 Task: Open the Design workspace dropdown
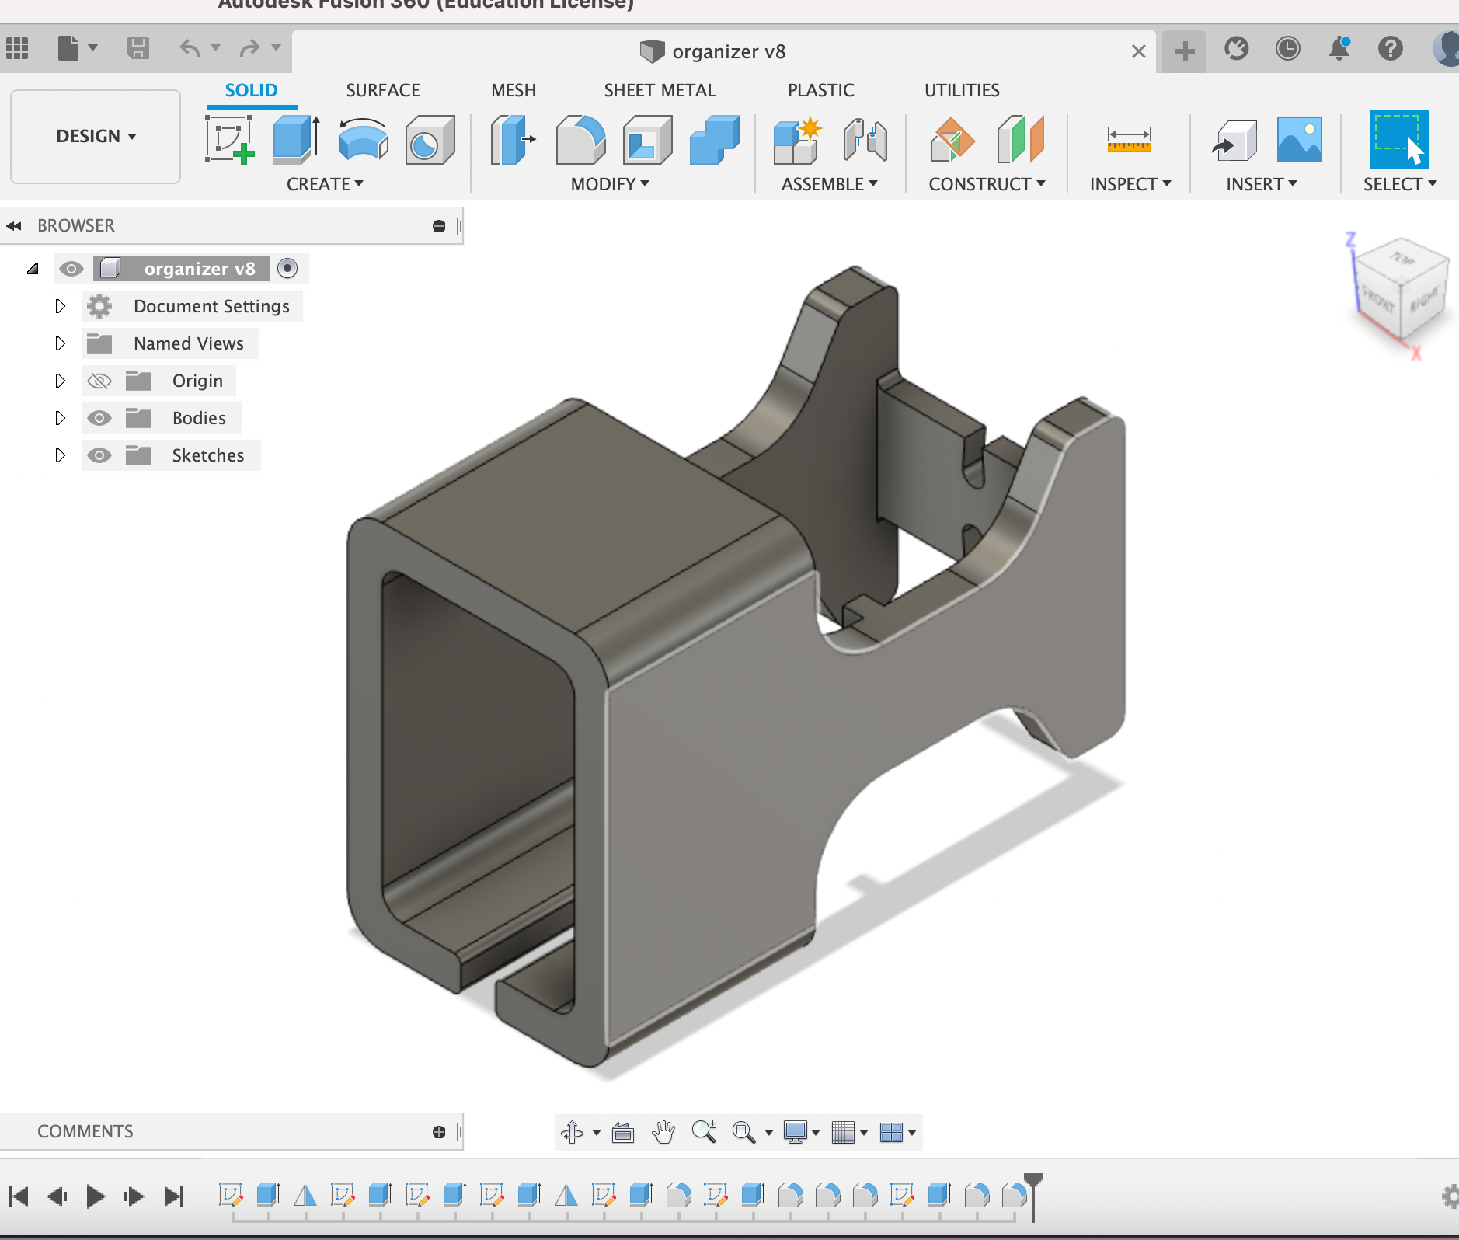96,137
